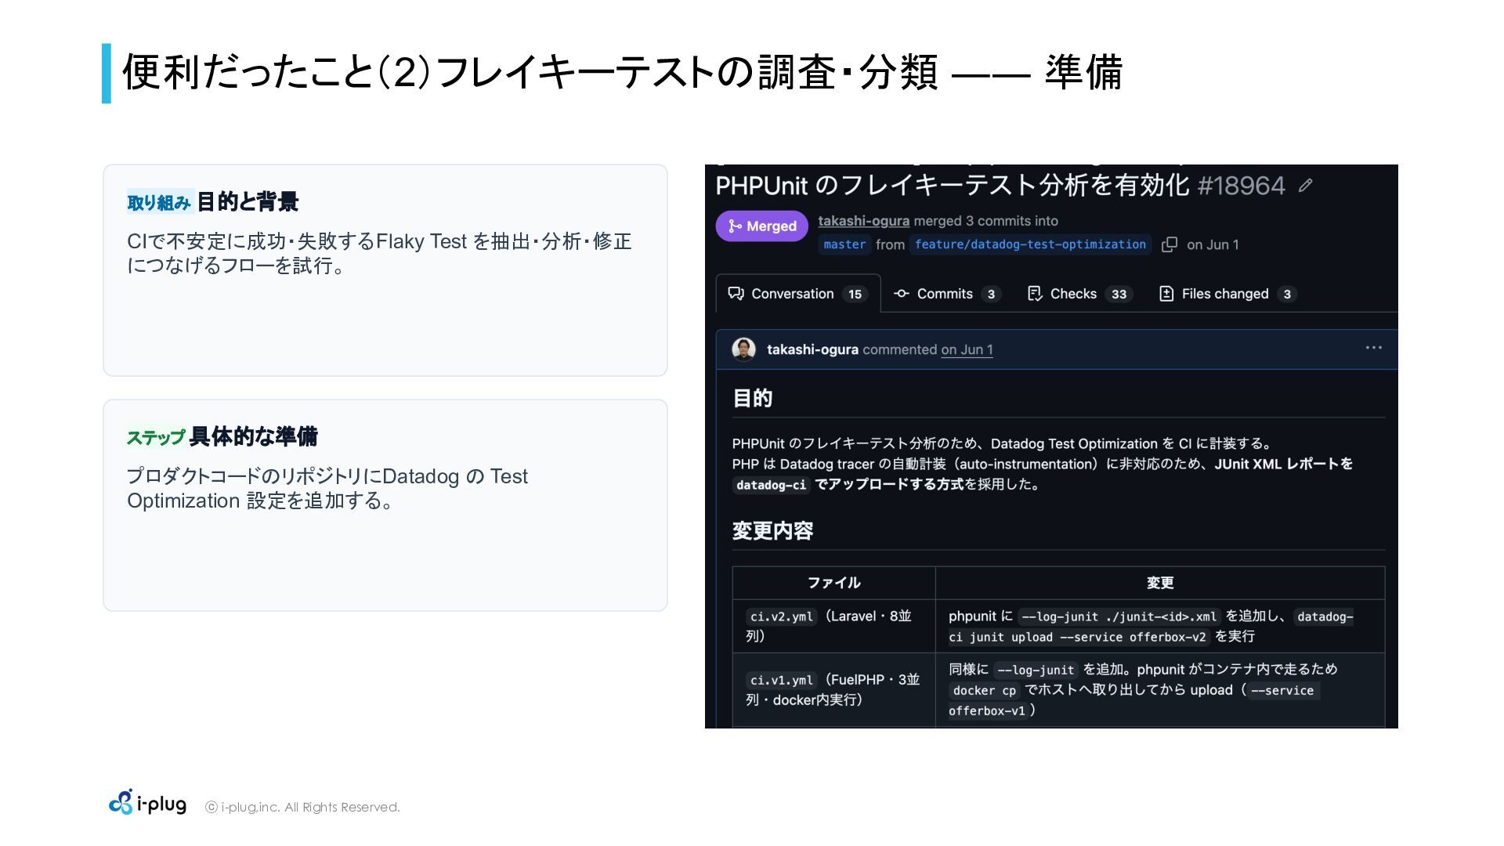Click the '目的' heading in the comment
This screenshot has width=1504, height=846.
(752, 399)
